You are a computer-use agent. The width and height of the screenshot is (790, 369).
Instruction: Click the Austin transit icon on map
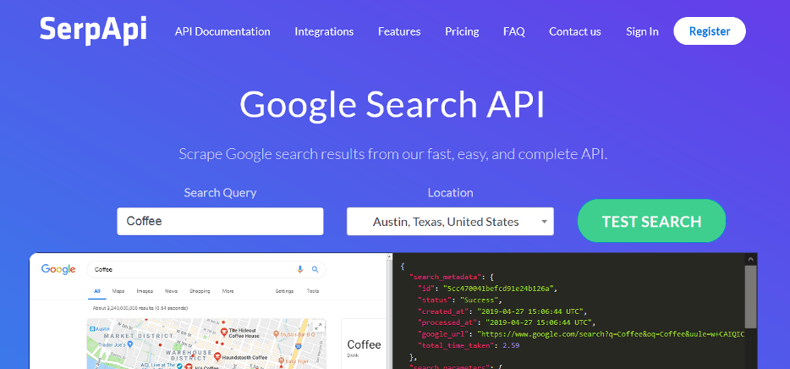(x=91, y=328)
